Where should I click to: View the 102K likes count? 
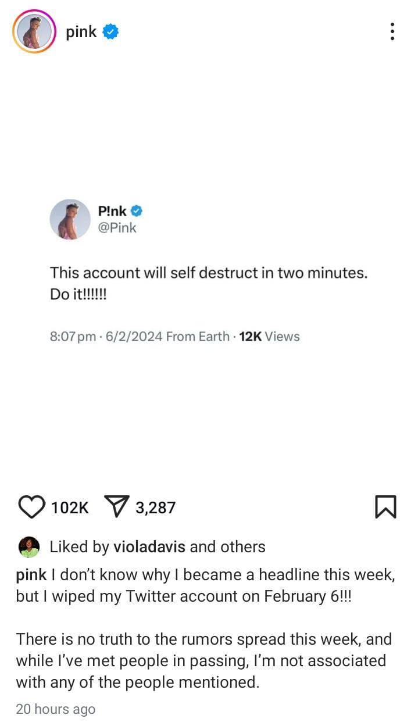(70, 507)
